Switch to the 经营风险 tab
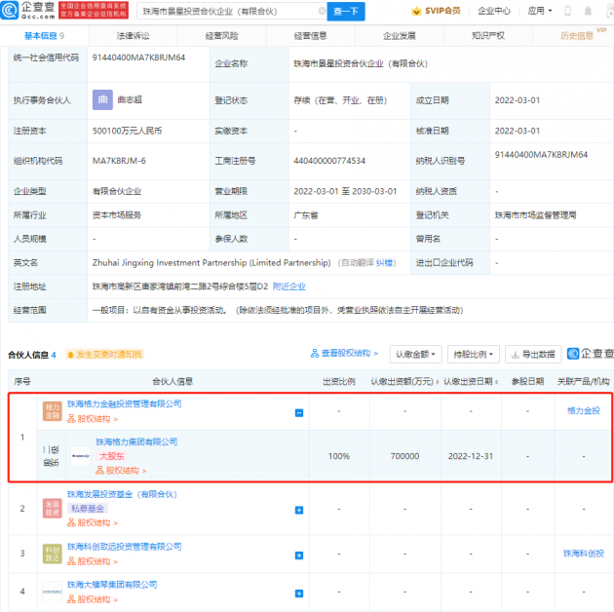This screenshot has height=612, width=614. (221, 36)
